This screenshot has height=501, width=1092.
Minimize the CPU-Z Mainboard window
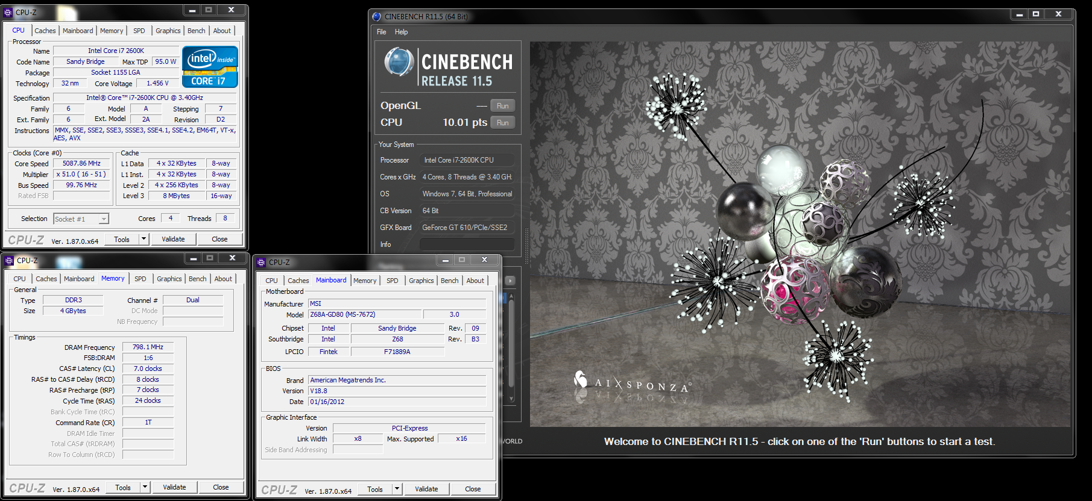coord(446,260)
